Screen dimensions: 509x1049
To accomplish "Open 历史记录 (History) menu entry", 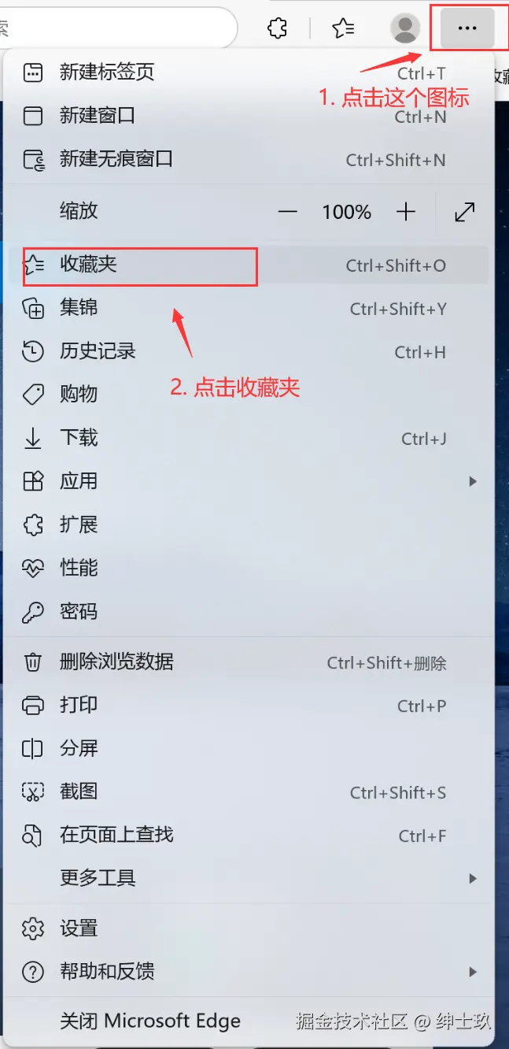I will tap(248, 352).
